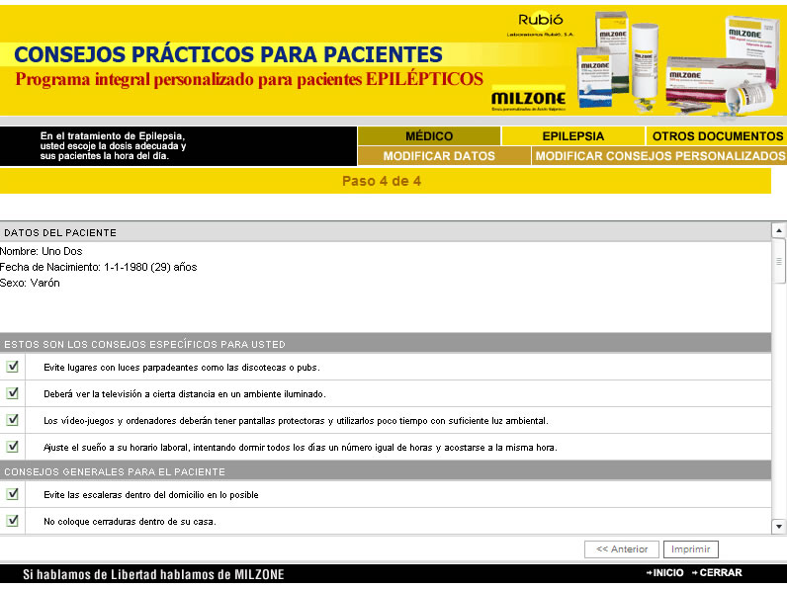
Task: Click 'En el tratamiento de Epilepsia' black banner text
Action: [x=113, y=146]
